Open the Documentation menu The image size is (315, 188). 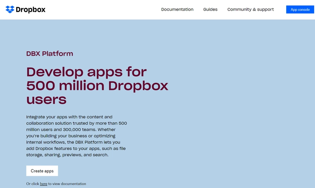tap(177, 9)
